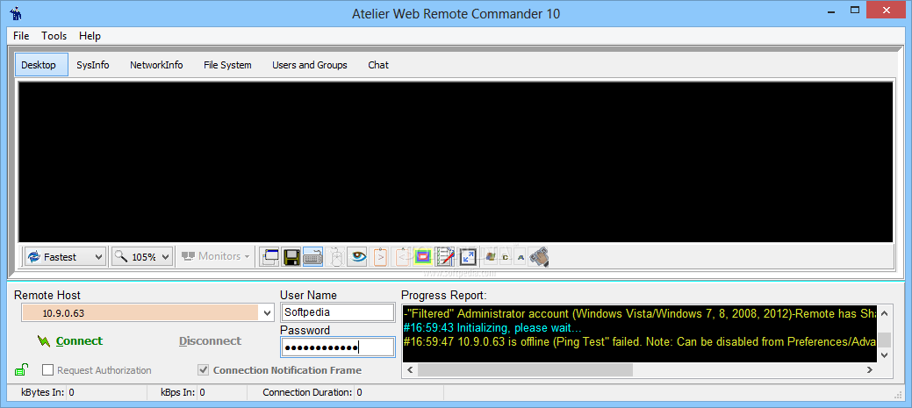Click the magnifier icon of the zoom box

coord(121,255)
